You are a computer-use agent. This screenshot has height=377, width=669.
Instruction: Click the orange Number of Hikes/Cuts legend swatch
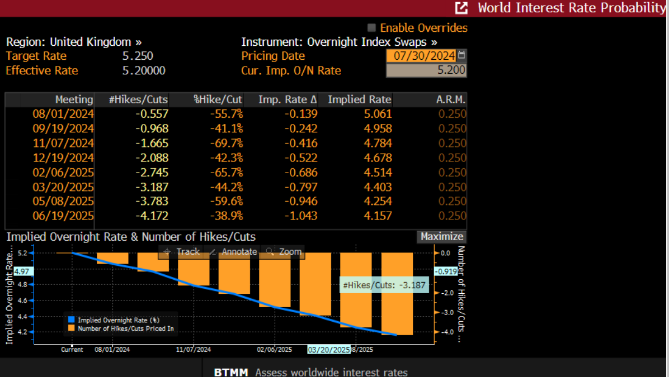(70, 328)
